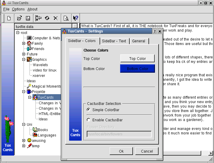Viewport: 214px width, 163px height.
Task: Open a file with the folder icon
Action: tap(19, 18)
